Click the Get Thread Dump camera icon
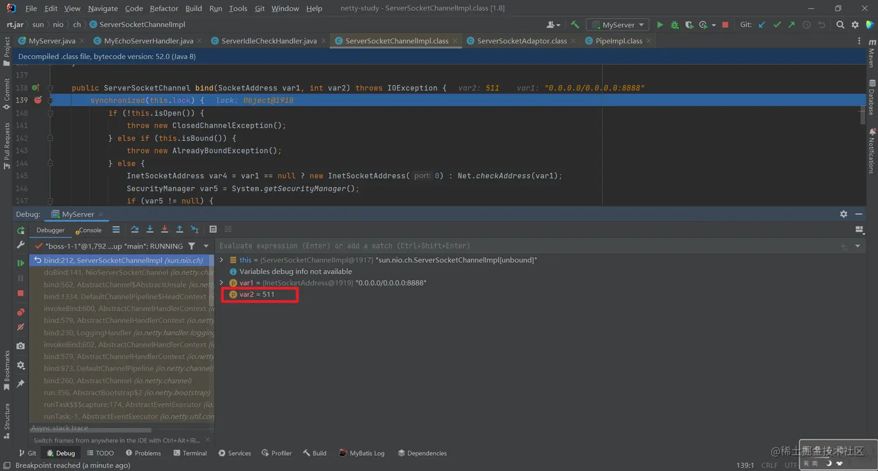The width and height of the screenshot is (878, 471). tap(21, 346)
